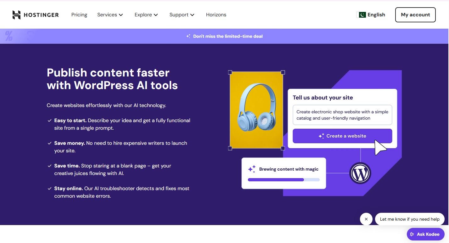Click the Kodee icon in chat button

point(412,234)
